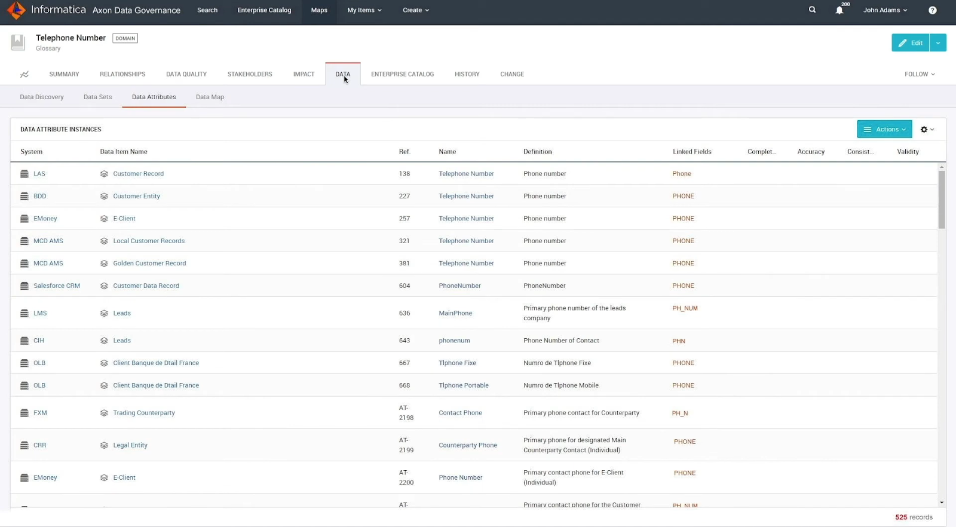Open the PH_NUM linked field for Leads
This screenshot has width=956, height=527.
coord(685,308)
